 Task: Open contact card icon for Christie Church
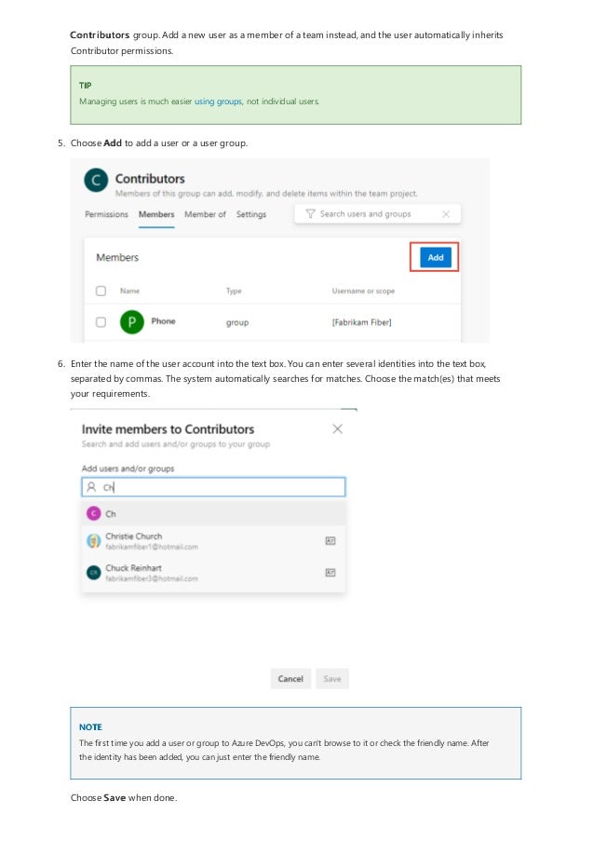[331, 540]
